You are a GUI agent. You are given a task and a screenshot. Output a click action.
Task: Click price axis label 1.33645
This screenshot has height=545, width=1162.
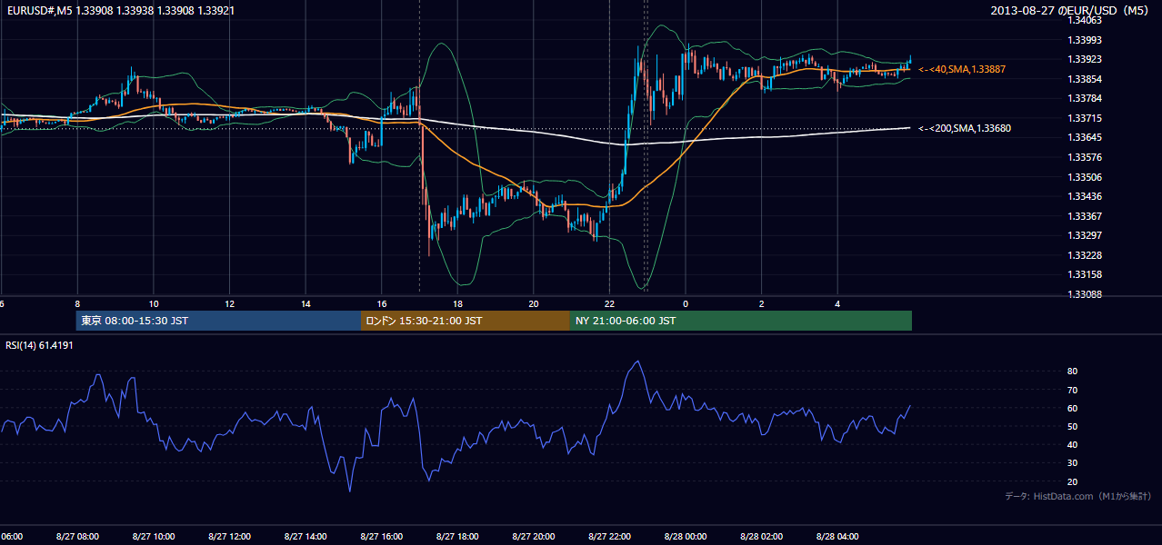(1085, 138)
